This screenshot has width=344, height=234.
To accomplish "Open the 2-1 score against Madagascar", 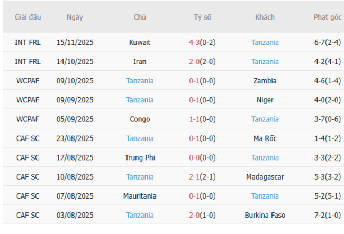I will tap(194, 176).
